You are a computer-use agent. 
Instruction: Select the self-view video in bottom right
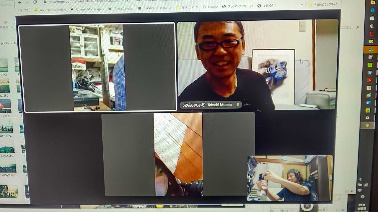290,178
